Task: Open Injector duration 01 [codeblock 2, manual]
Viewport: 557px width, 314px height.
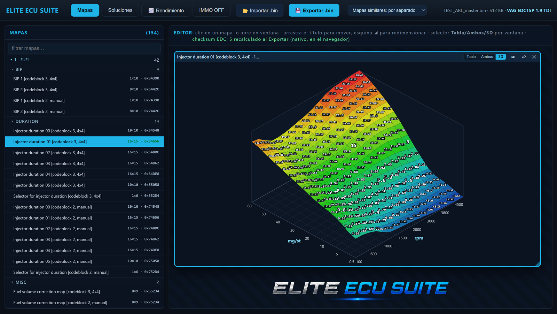Action: [x=84, y=218]
